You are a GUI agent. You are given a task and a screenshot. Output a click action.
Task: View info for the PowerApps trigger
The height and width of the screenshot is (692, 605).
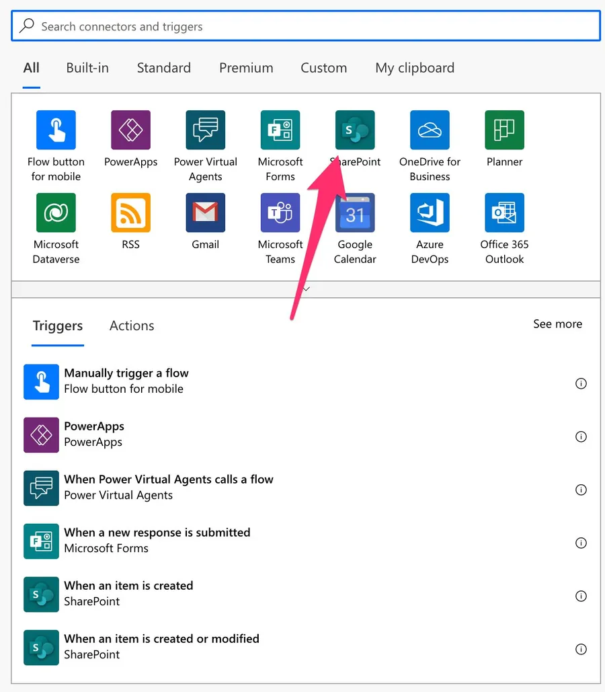(581, 436)
